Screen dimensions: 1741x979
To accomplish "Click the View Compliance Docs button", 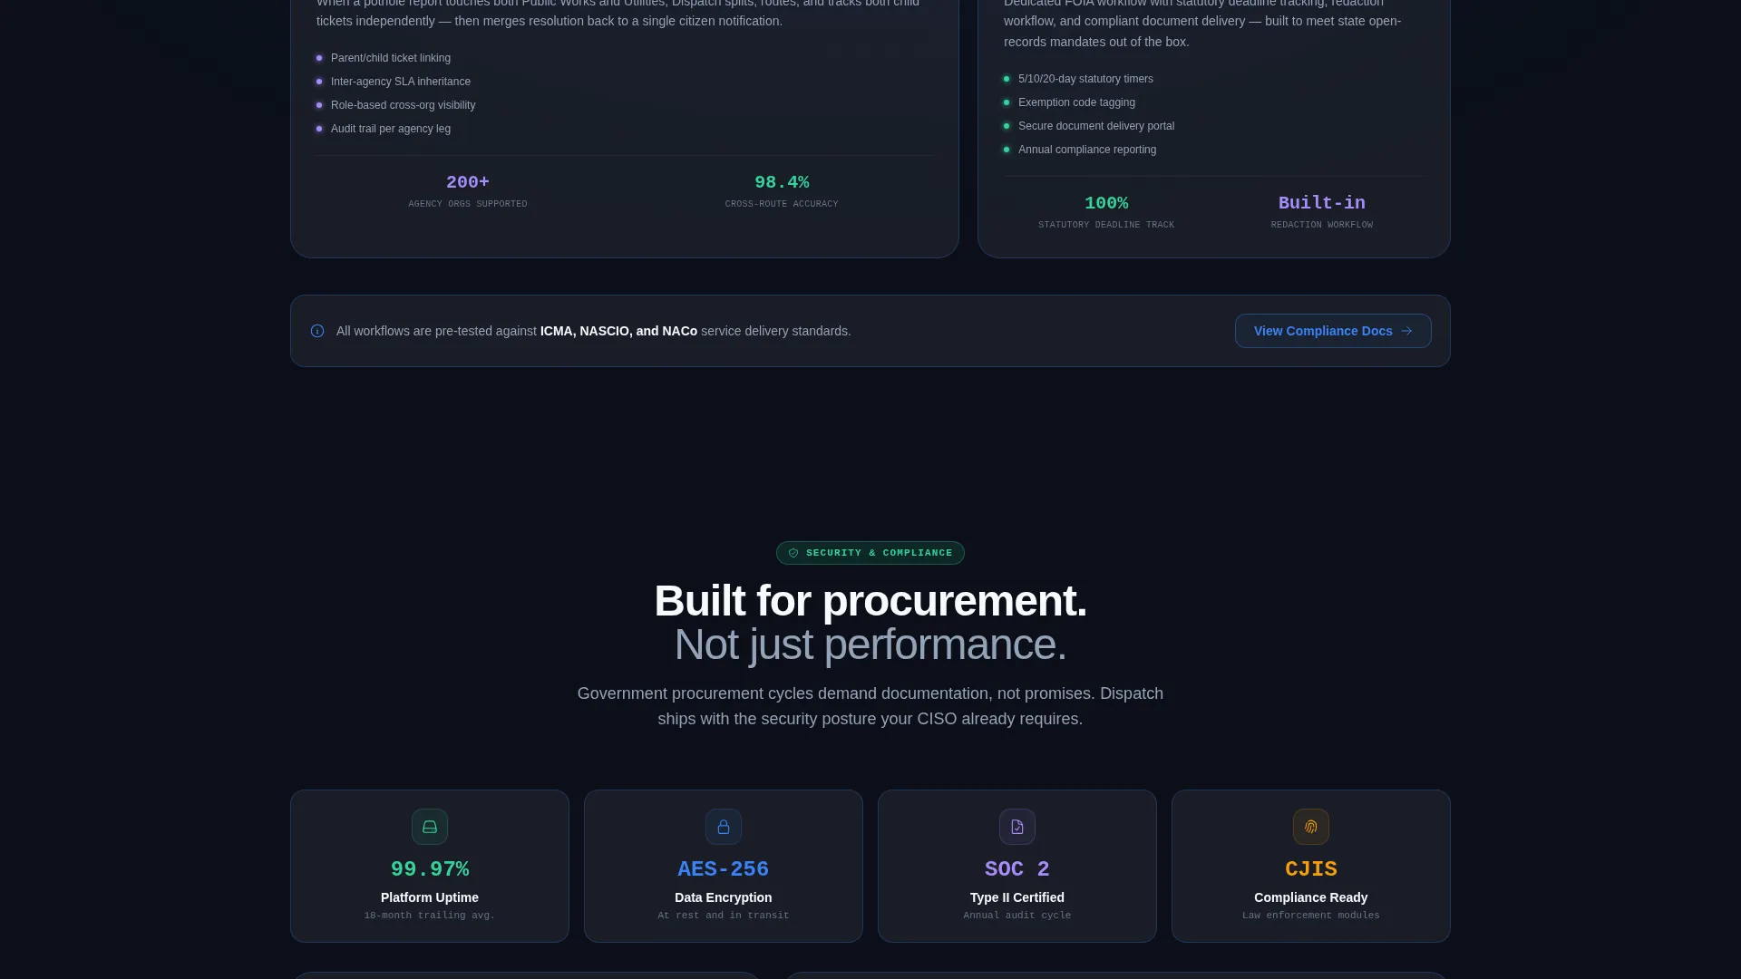I will click(1333, 331).
